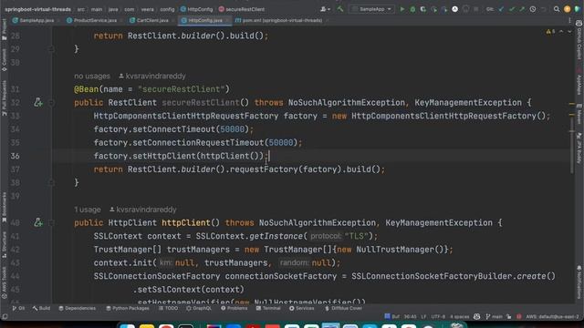Viewport: 584px width, 328px height.
Task: Click the orange IDE updates icon
Action: pos(568,9)
